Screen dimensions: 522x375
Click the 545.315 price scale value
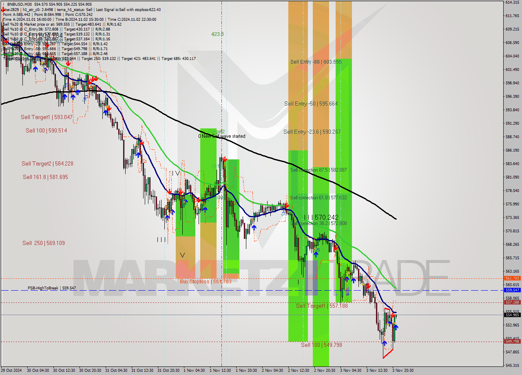click(x=512, y=365)
